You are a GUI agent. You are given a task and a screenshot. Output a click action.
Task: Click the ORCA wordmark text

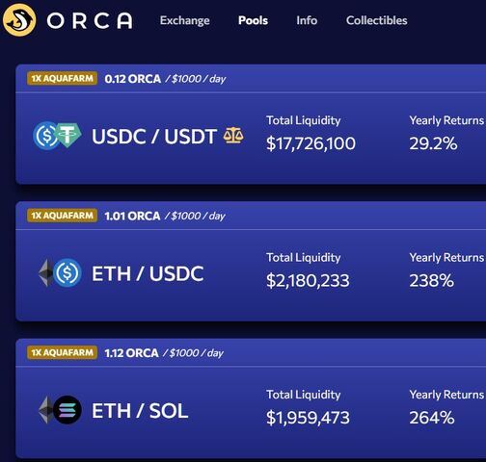coord(90,21)
